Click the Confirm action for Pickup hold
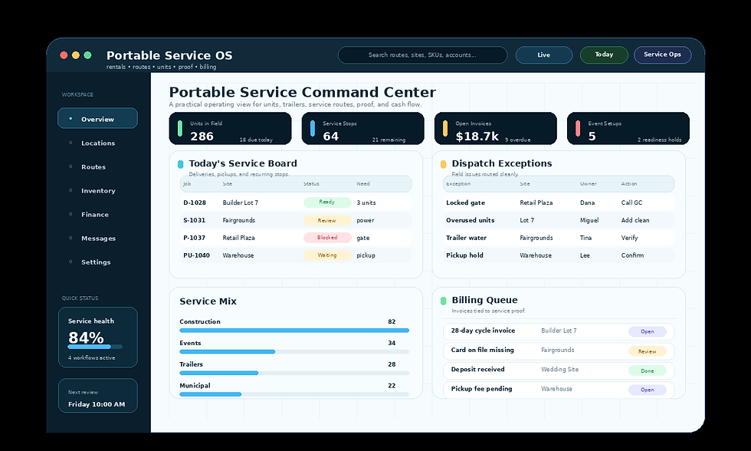Screen dimensions: 751x451 point(632,255)
